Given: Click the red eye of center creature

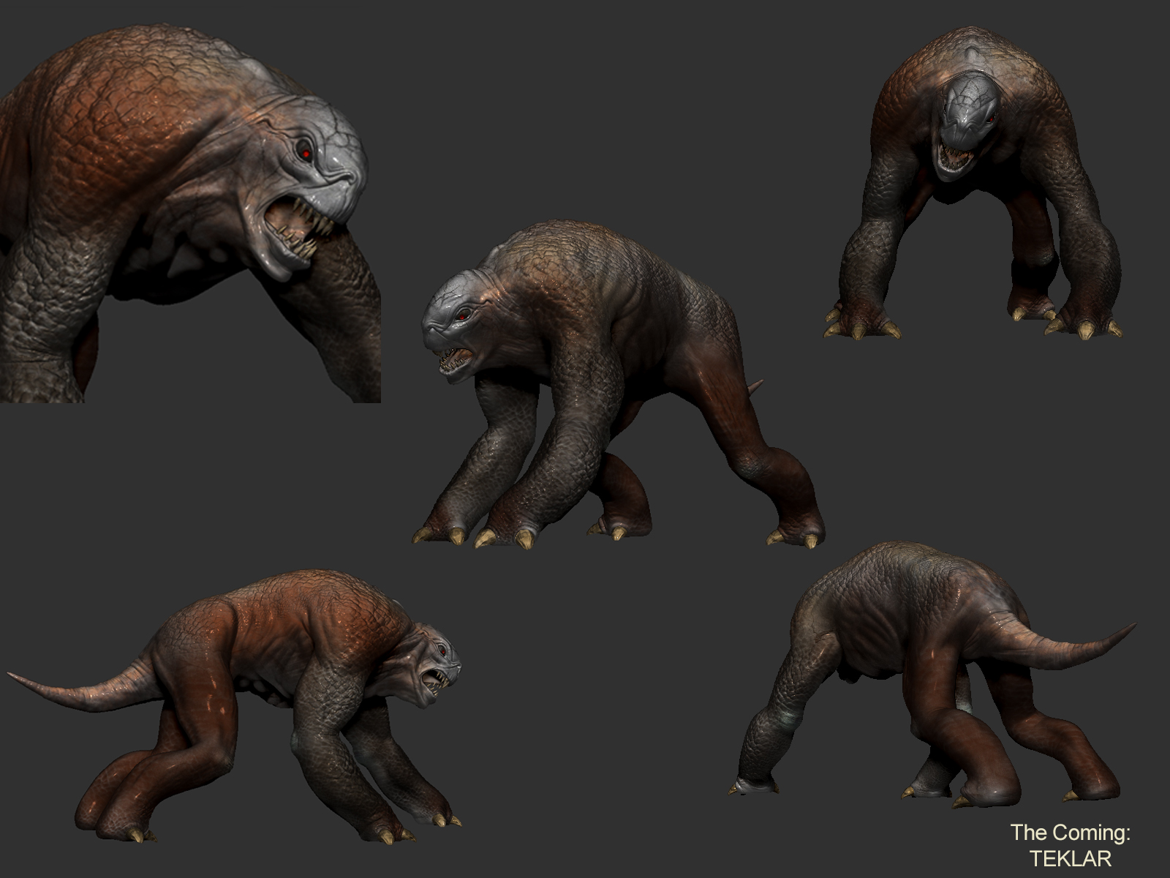Looking at the screenshot, I should pyautogui.click(x=463, y=315).
